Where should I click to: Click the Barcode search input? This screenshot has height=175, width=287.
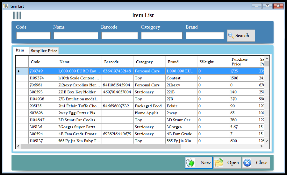coord(119,36)
